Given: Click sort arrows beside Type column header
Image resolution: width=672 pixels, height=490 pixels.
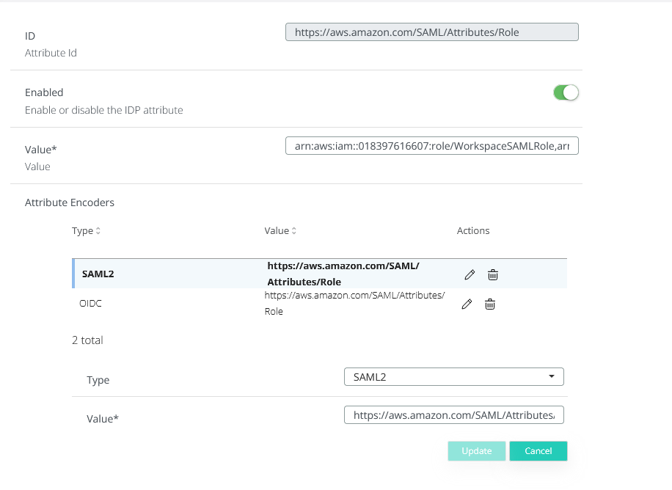Looking at the screenshot, I should point(98,231).
